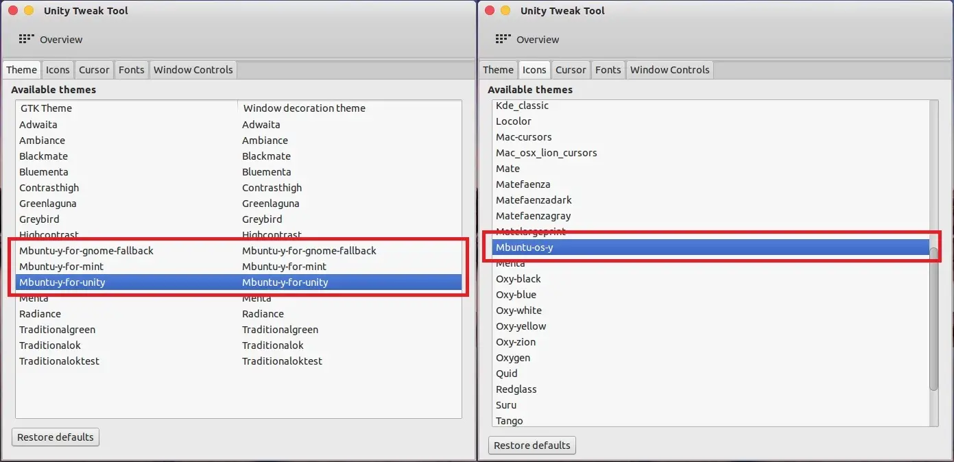Select the Oxy-blue icon theme

coord(516,295)
